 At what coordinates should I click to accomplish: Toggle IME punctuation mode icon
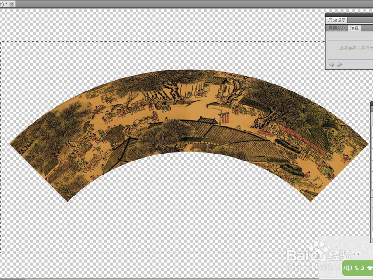(x=357, y=268)
